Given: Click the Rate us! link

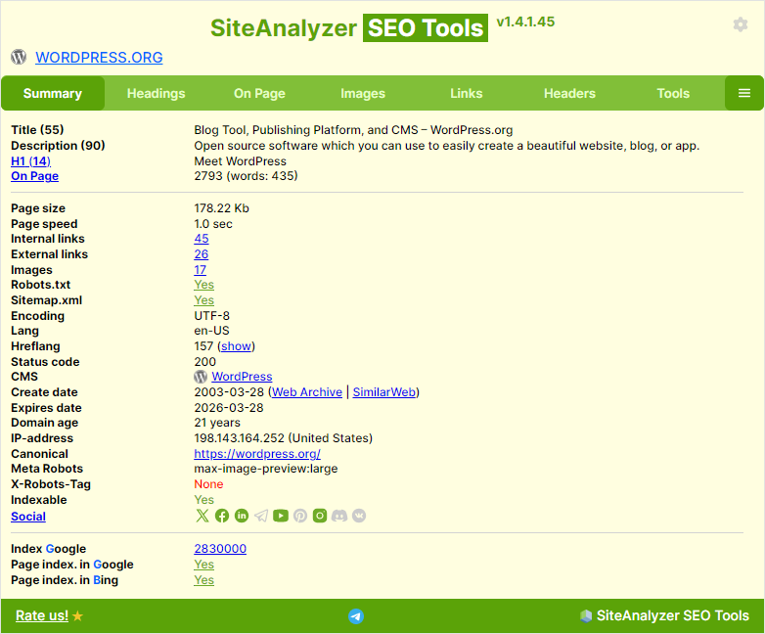Looking at the screenshot, I should coord(42,616).
